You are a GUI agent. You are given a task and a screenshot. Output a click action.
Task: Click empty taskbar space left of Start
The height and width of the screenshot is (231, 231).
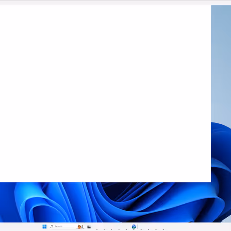pyautogui.click(x=20, y=226)
